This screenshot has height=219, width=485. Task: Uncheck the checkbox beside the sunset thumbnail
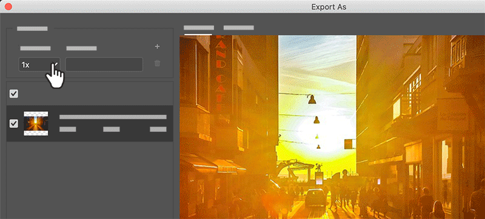tap(14, 123)
